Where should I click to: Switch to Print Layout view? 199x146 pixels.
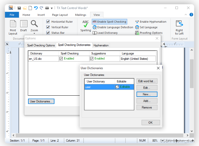(13, 27)
